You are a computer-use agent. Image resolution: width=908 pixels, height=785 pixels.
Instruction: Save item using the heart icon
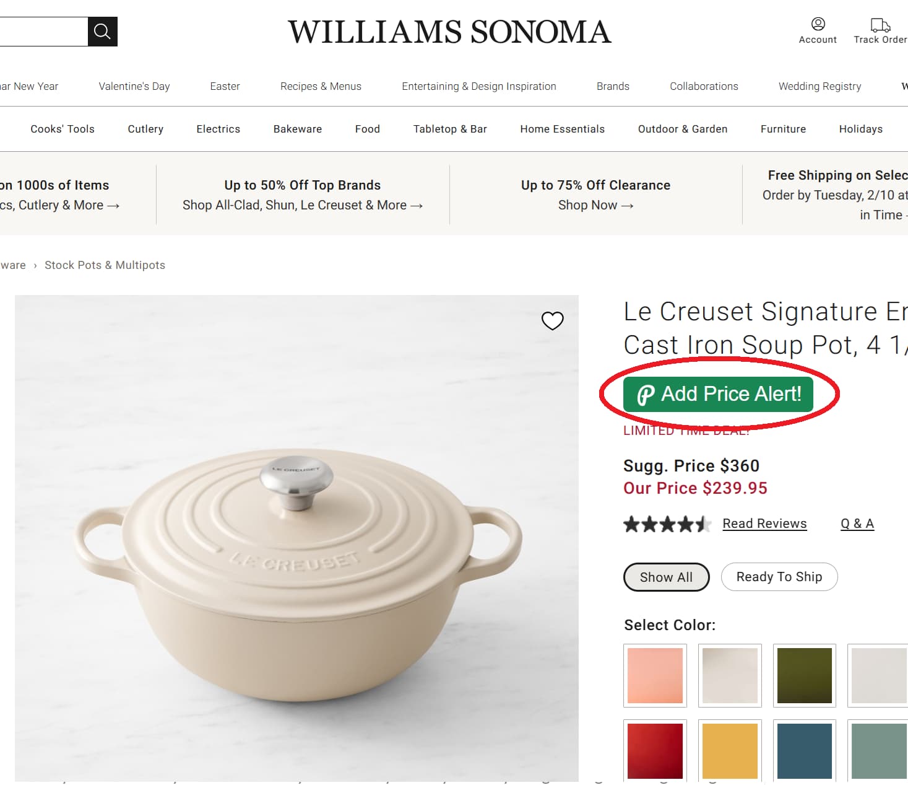pos(552,321)
